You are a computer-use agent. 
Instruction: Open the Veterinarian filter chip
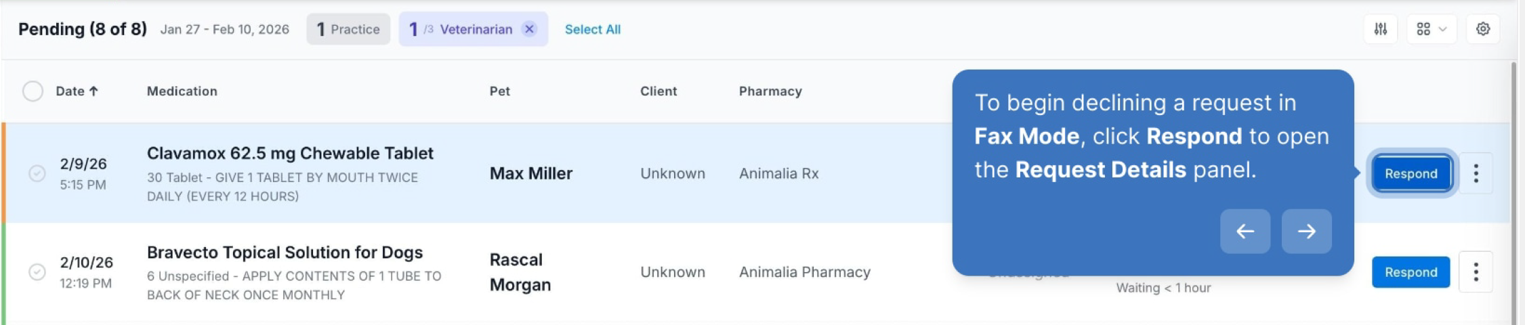[x=461, y=29]
